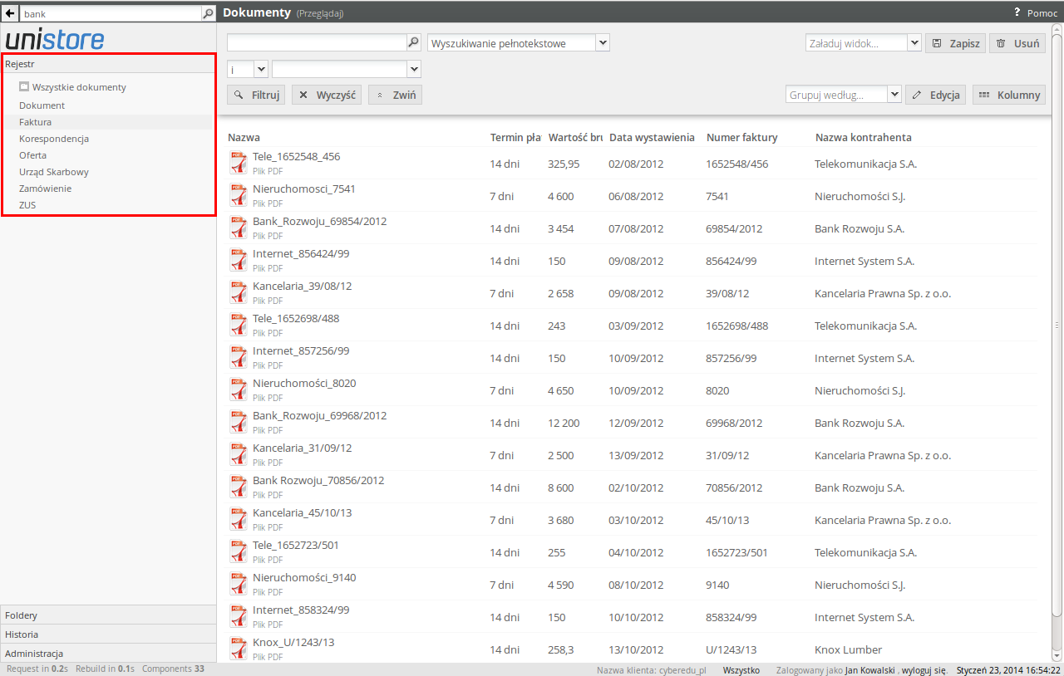
Task: Select Dokument in the registry list
Action: [x=42, y=105]
